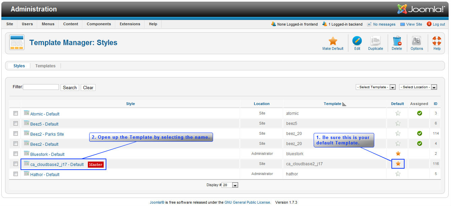Click the orange default star for Bluestork - Default

pos(398,153)
